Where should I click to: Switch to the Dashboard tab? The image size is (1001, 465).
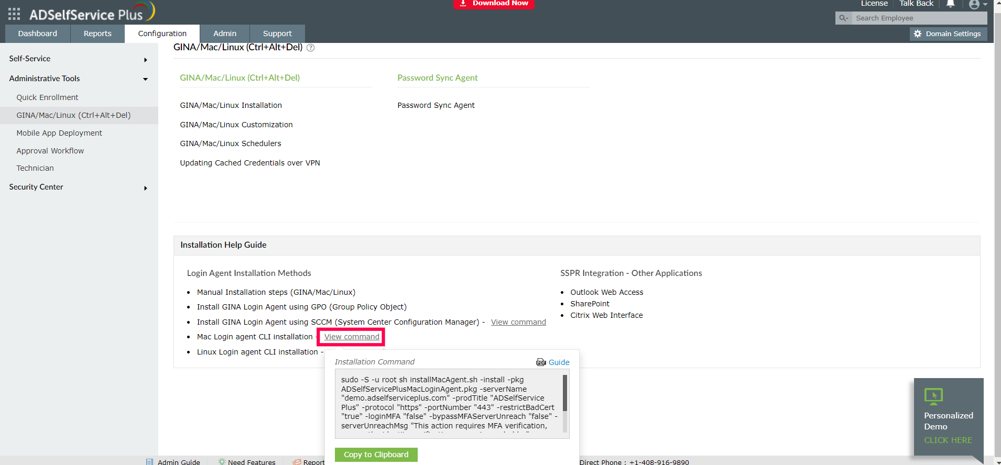coord(38,34)
